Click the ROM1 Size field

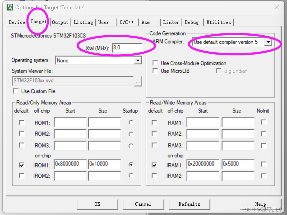point(104,122)
